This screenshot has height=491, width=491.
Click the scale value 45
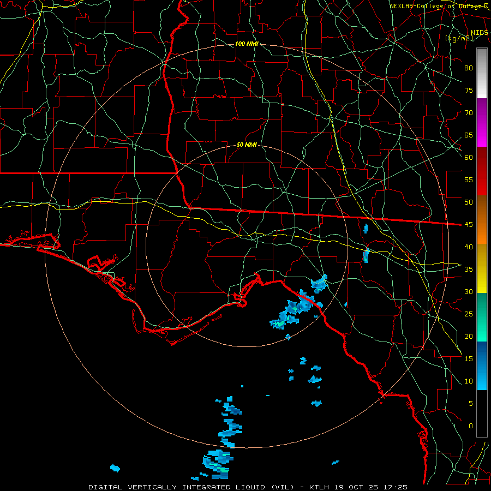click(x=469, y=225)
